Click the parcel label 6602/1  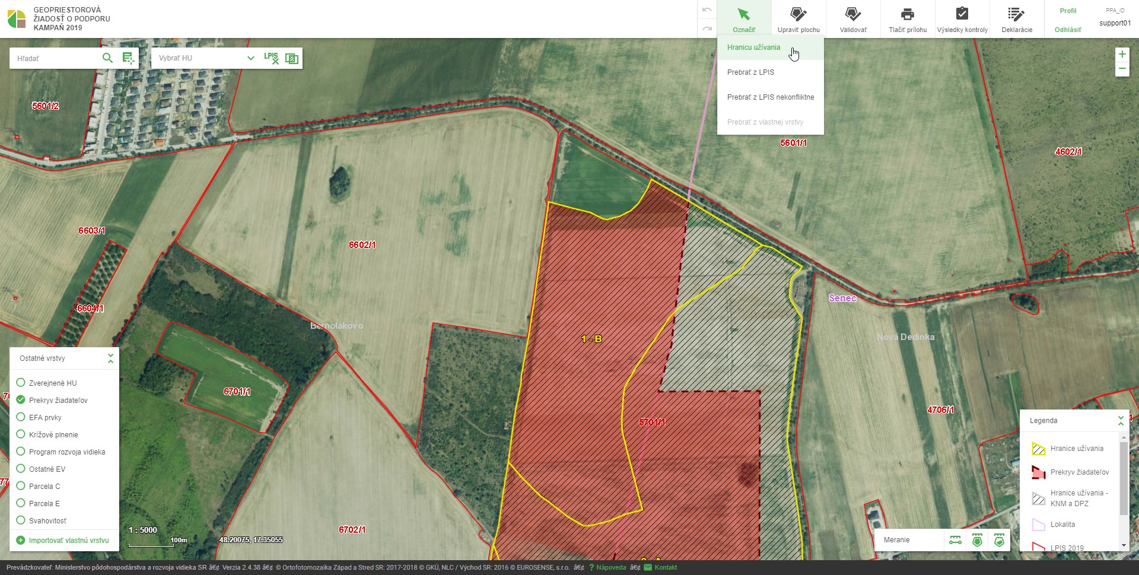(362, 244)
